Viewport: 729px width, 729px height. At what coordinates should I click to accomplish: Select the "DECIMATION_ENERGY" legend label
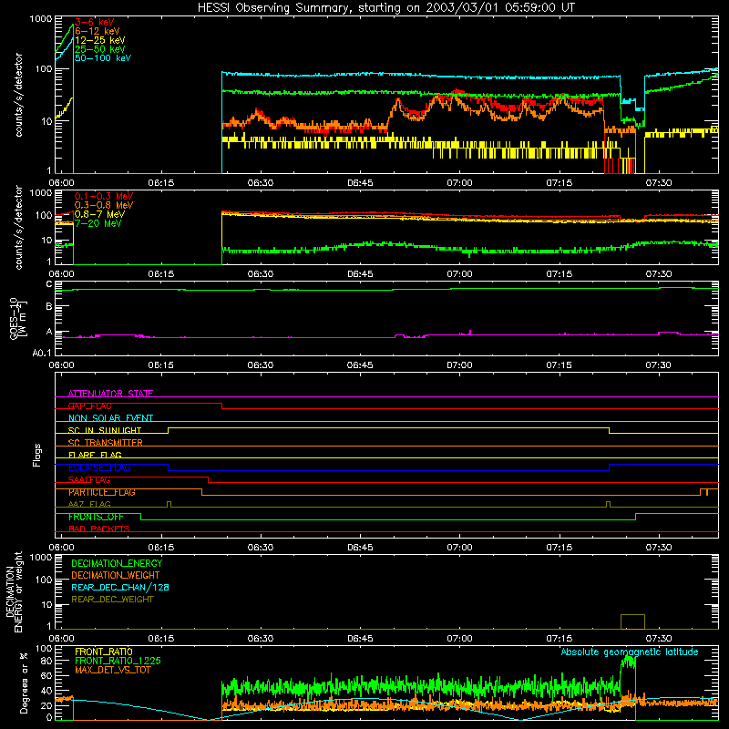[117, 563]
